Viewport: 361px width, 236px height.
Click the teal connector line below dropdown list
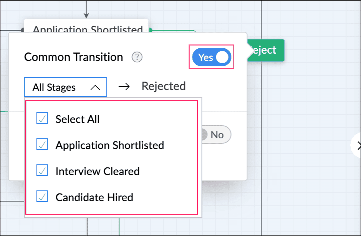point(119,226)
